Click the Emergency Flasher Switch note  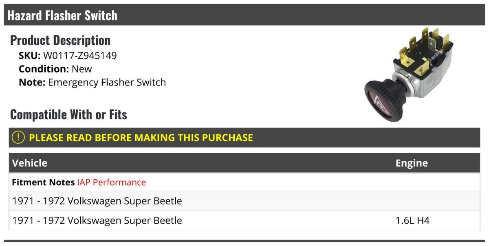pos(107,82)
